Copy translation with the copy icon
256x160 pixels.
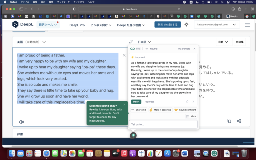[x=229, y=121]
